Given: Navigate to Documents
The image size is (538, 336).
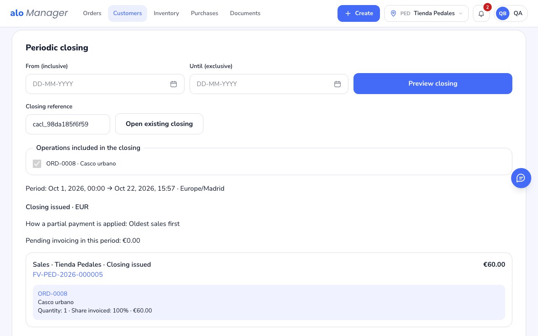Looking at the screenshot, I should (x=245, y=13).
